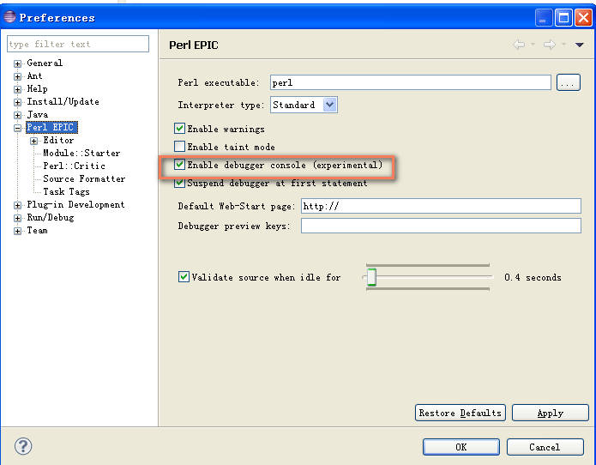This screenshot has width=596, height=465.
Task: Select Perl::Critic preference page
Action: pos(74,166)
